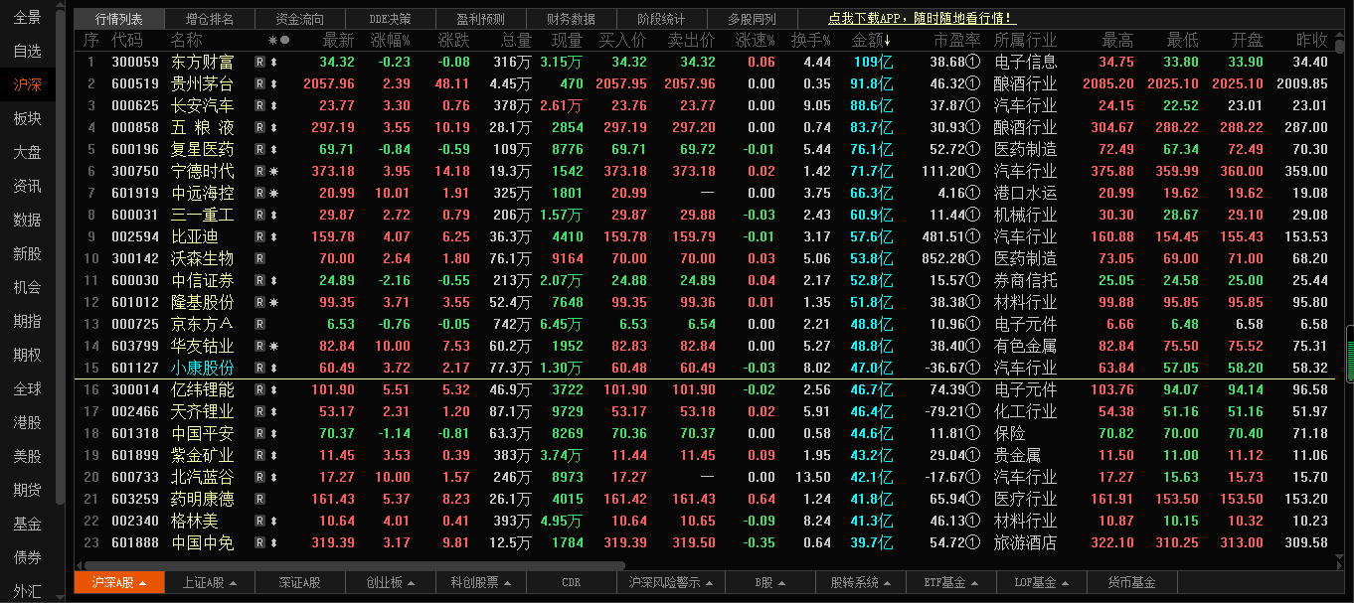Open 阶段统计 tab
This screenshot has width=1354, height=603.
661,19
